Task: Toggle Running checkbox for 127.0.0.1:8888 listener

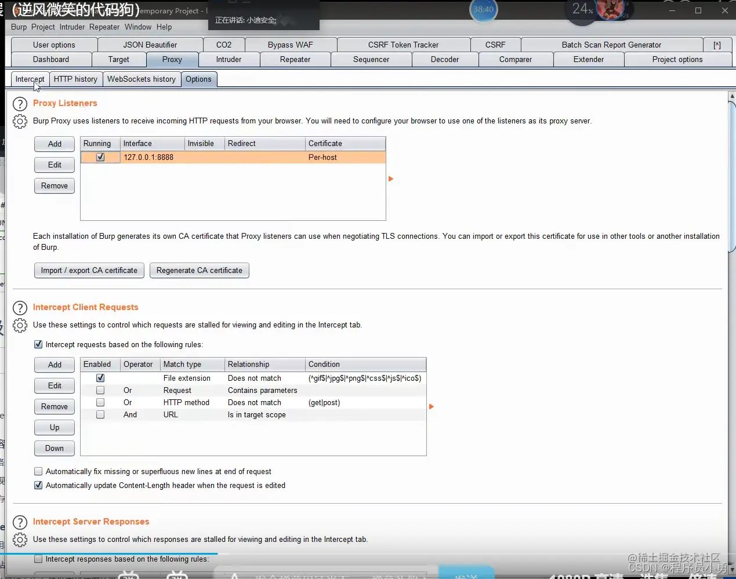Action: click(x=100, y=157)
